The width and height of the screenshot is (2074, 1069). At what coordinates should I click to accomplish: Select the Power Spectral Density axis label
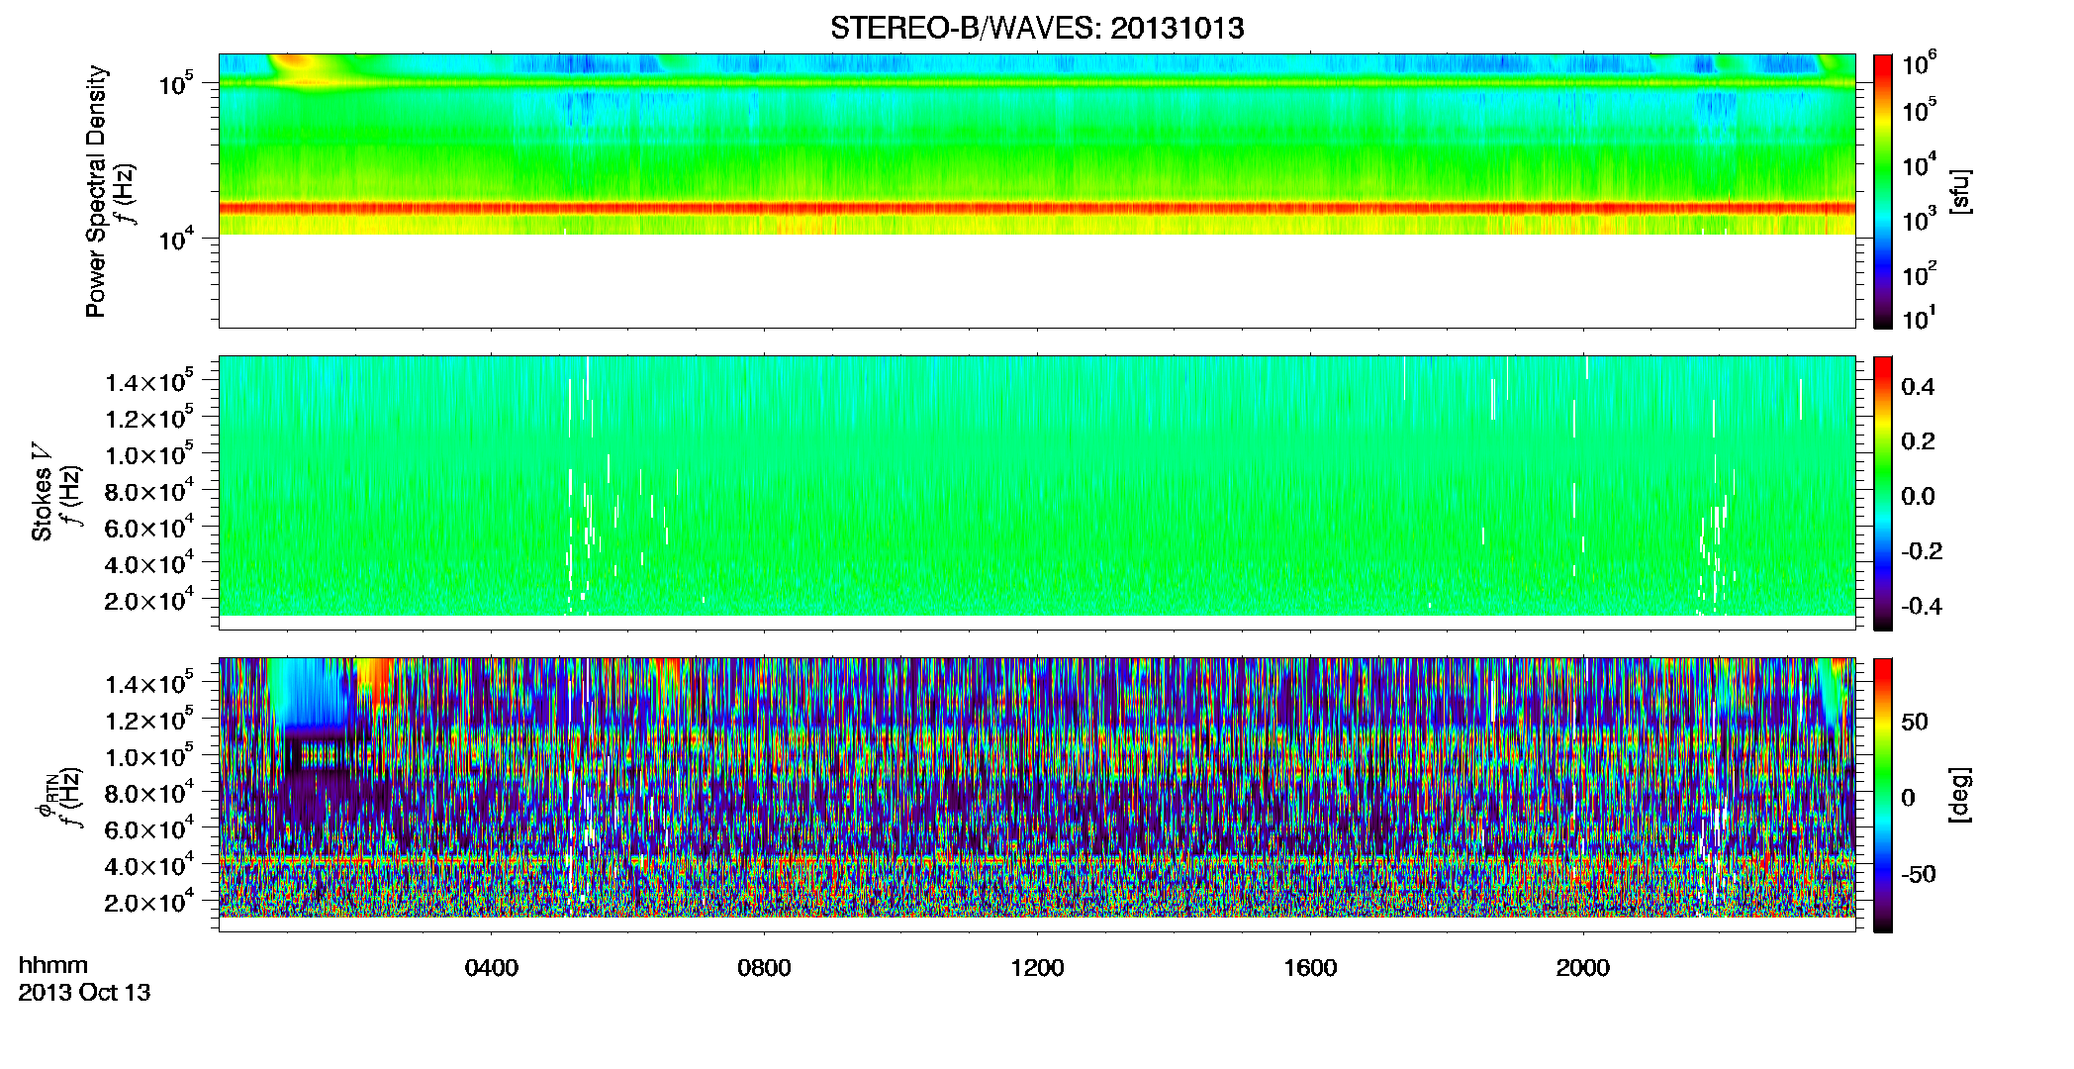click(96, 191)
